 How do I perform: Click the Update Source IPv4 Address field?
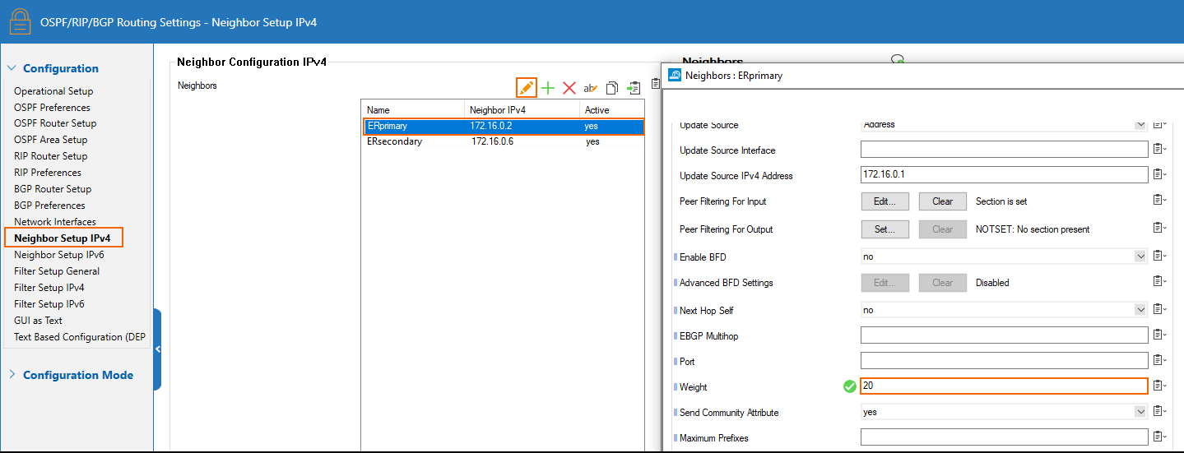1004,174
